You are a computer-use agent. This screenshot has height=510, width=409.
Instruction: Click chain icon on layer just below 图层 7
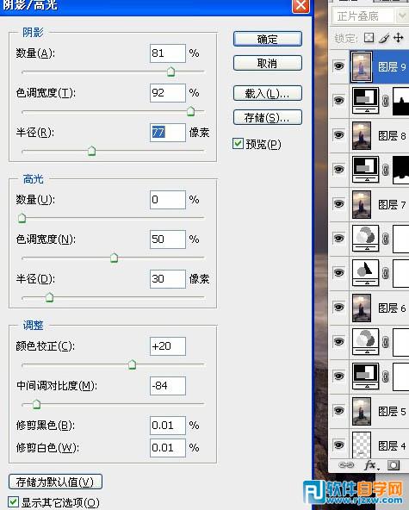pos(386,239)
